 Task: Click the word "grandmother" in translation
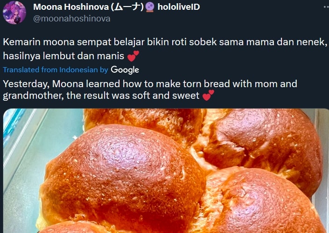(x=33, y=96)
